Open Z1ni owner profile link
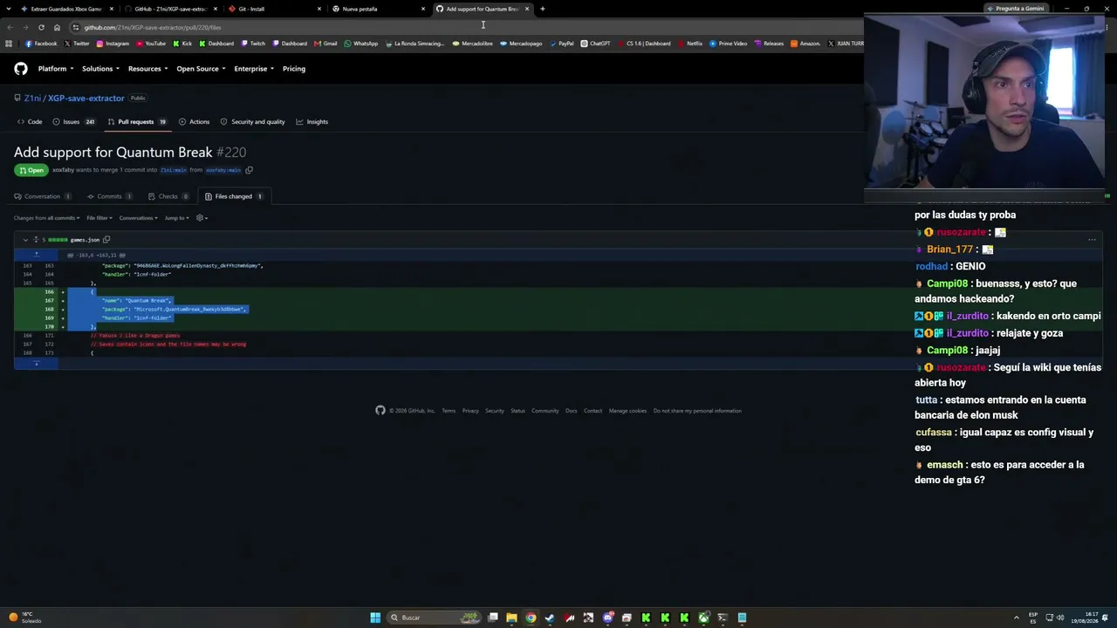Screen dimensions: 1117x628 click(x=32, y=99)
